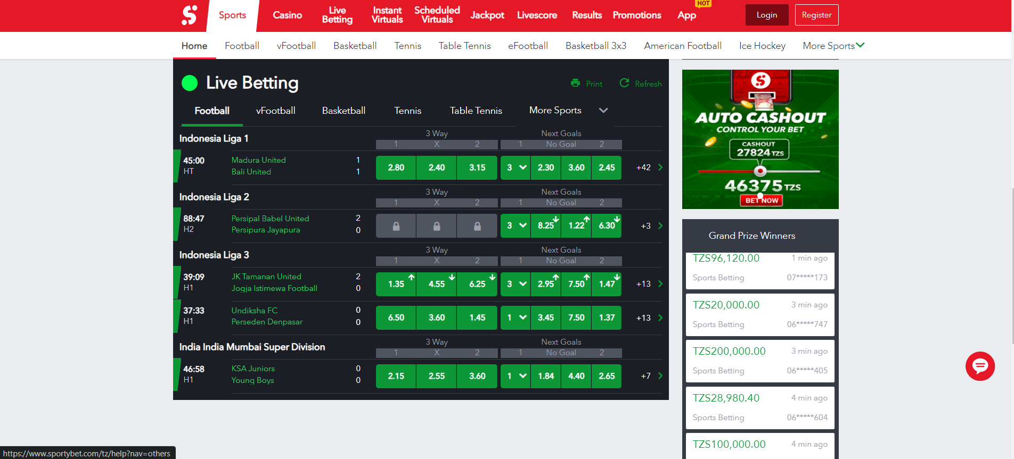Select Home in the sports sub-navigation
This screenshot has height=459, width=1014.
194,46
